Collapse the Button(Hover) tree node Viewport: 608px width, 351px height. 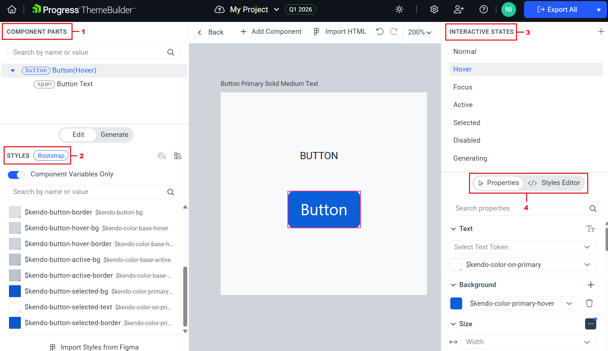pos(13,70)
